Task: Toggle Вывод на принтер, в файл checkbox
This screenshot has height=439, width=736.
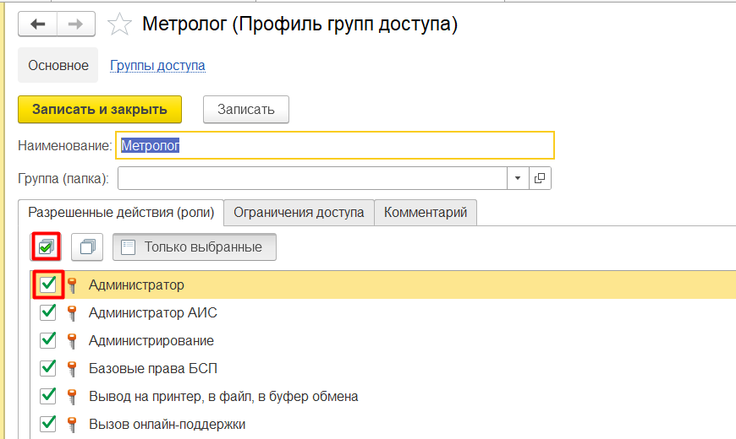Action: [48, 396]
